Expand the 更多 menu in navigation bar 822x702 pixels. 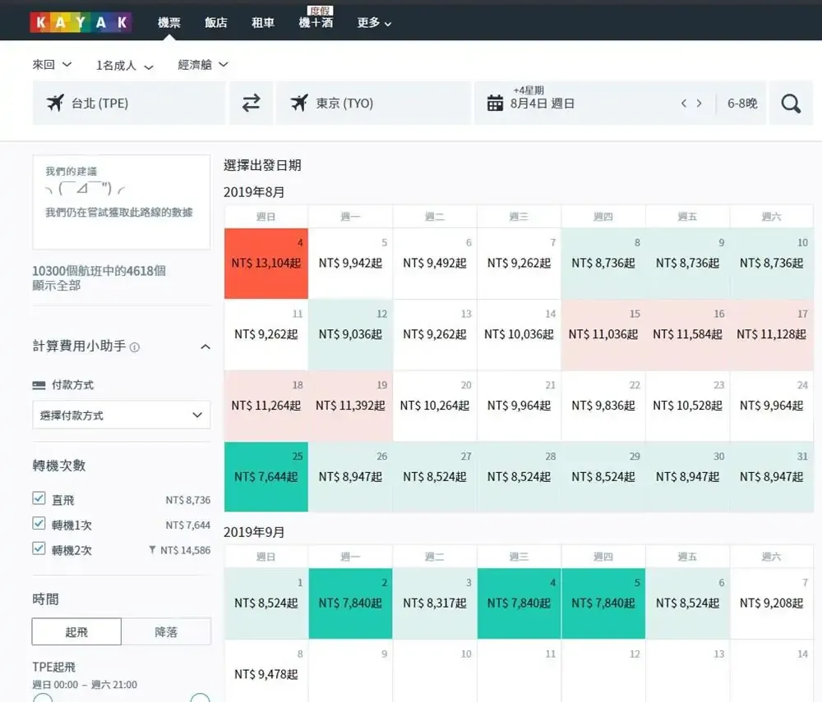tap(374, 23)
